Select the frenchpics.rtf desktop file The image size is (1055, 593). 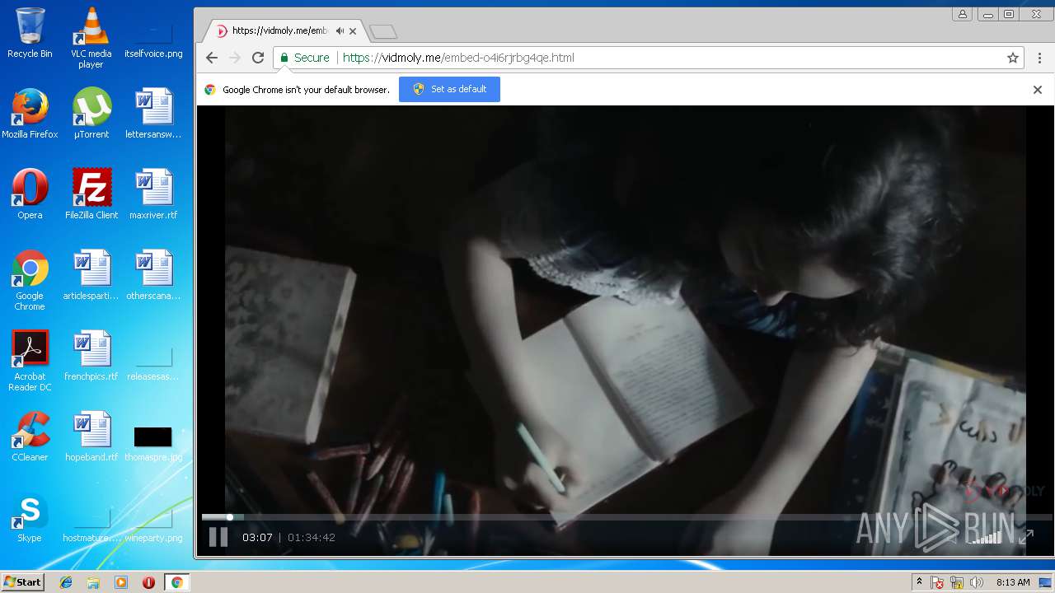pyautogui.click(x=91, y=355)
